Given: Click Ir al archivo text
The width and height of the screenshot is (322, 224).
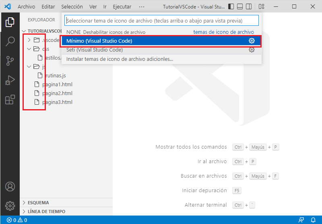Looking at the screenshot, I should (212, 162).
